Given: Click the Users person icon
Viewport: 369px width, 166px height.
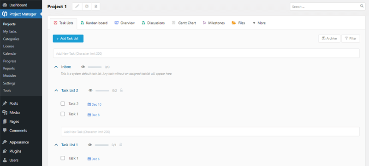Looking at the screenshot, I should pyautogui.click(x=5, y=160).
